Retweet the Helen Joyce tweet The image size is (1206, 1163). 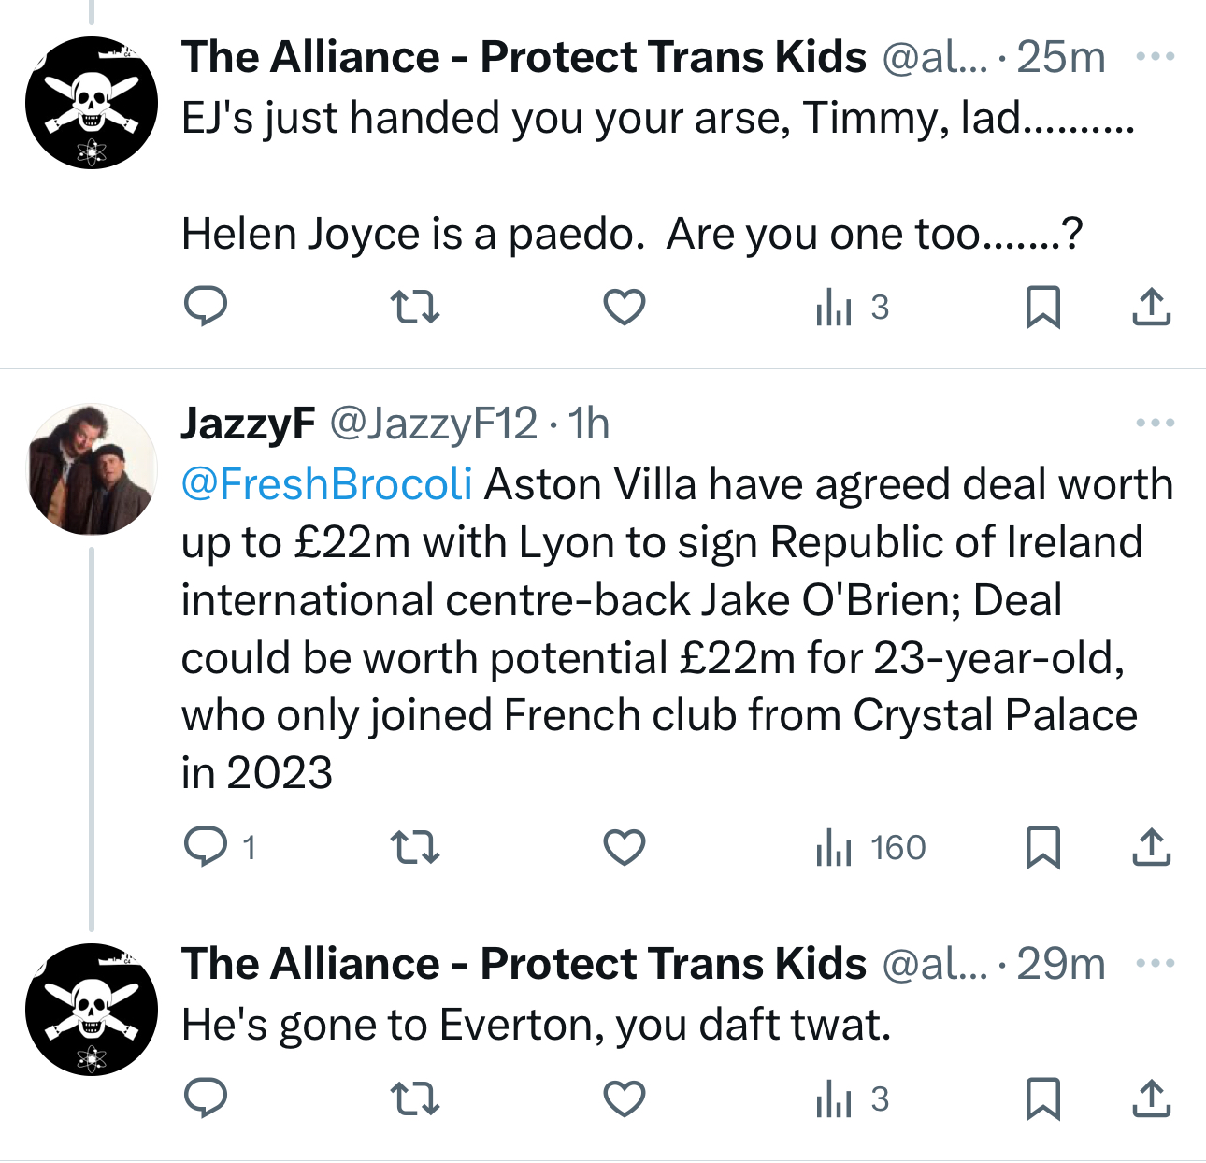pos(414,307)
